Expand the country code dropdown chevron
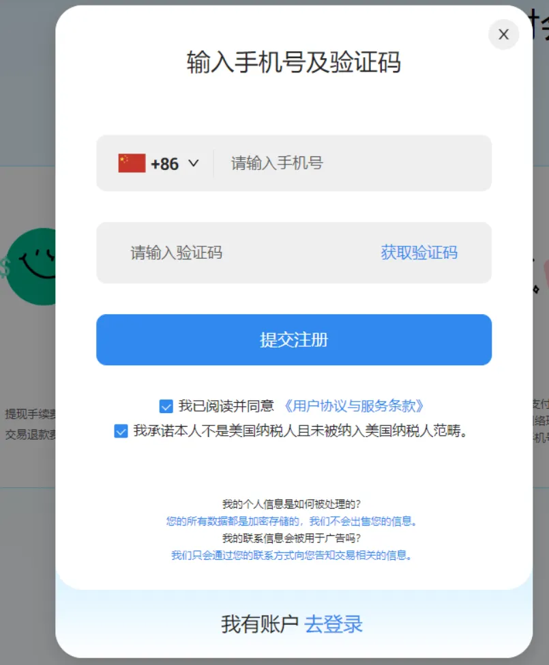 pos(194,163)
